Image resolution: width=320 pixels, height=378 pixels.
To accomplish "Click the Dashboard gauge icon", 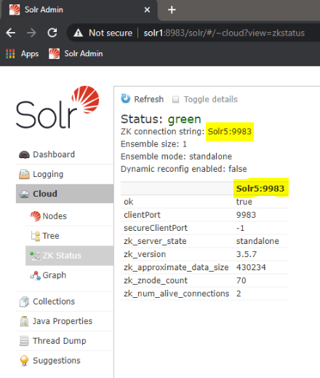I will click(24, 154).
